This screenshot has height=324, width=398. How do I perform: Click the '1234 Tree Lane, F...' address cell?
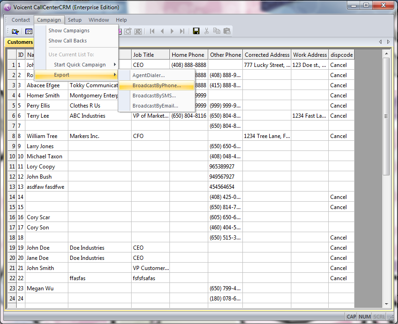click(x=267, y=136)
